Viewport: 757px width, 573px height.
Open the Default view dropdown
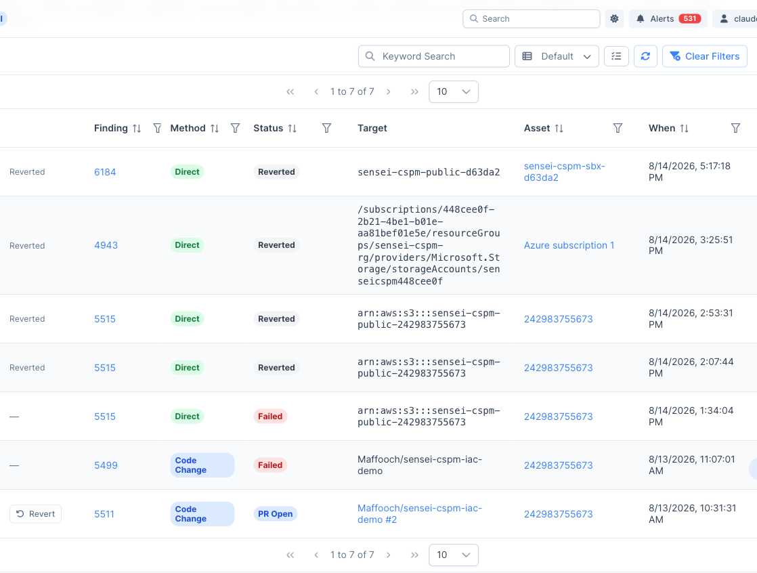click(557, 56)
